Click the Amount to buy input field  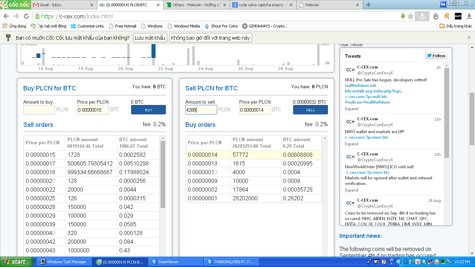tap(39, 110)
